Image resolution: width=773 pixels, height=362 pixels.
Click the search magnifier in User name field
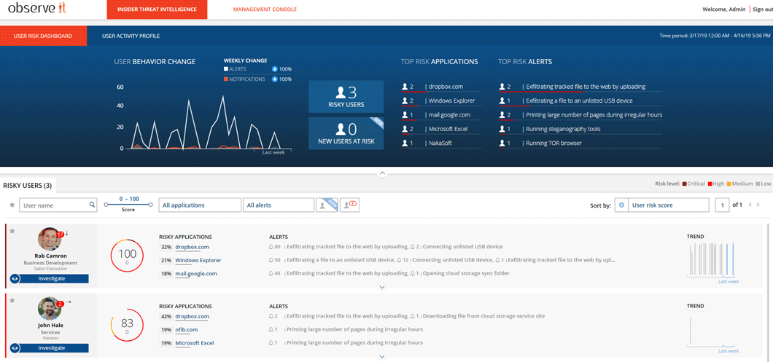(92, 205)
